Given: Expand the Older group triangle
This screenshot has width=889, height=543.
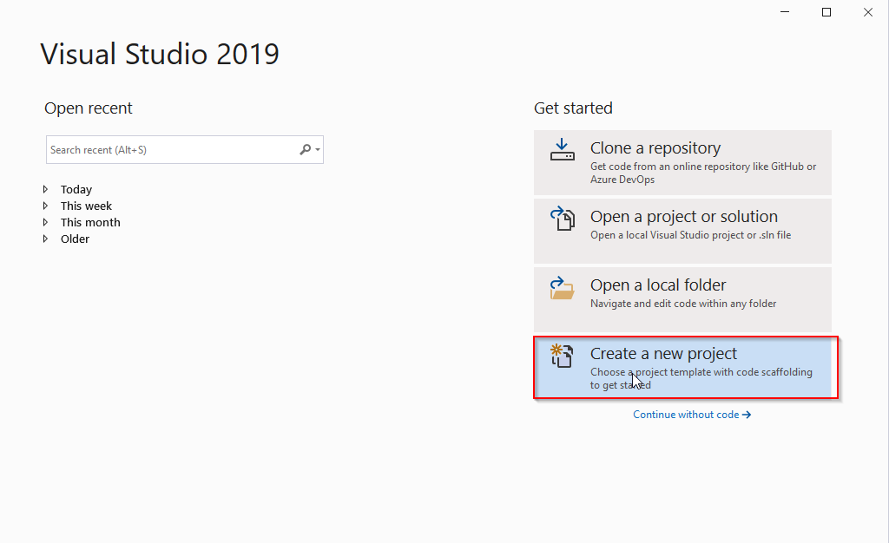Looking at the screenshot, I should (46, 239).
